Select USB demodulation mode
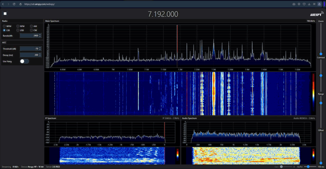The image size is (326, 169). pyautogui.click(x=18, y=30)
